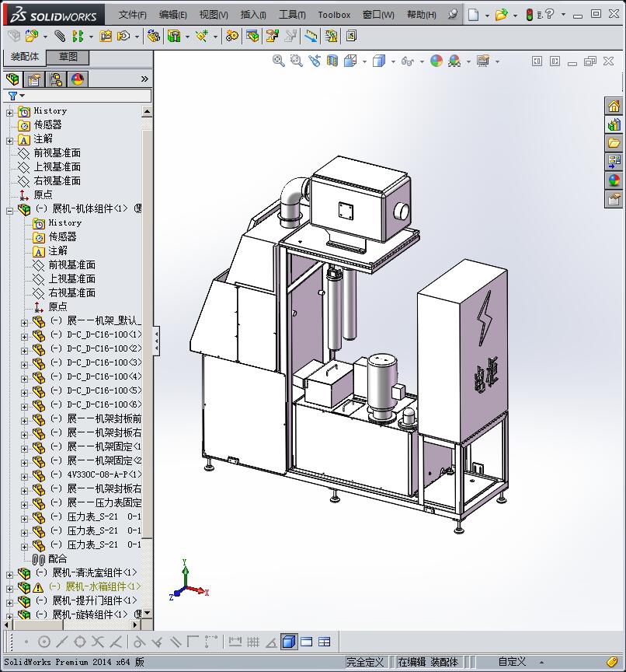Open Appearances and Scenes icon in task pane
The height and width of the screenshot is (672, 626).
614,180
